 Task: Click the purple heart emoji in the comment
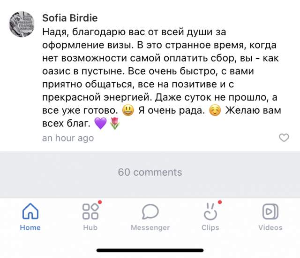tap(100, 125)
